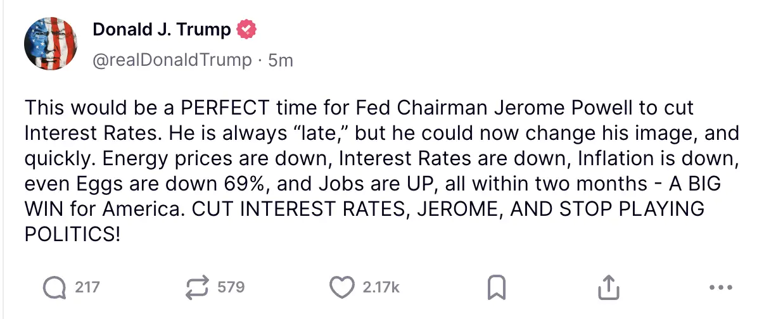Click the word PERFECT in the post
The height and width of the screenshot is (319, 764).
pos(224,107)
